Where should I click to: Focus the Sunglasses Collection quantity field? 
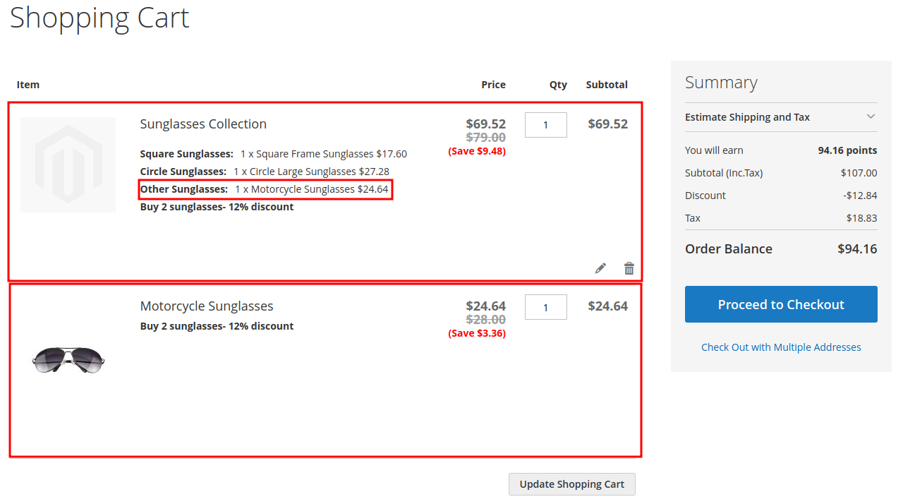point(545,125)
